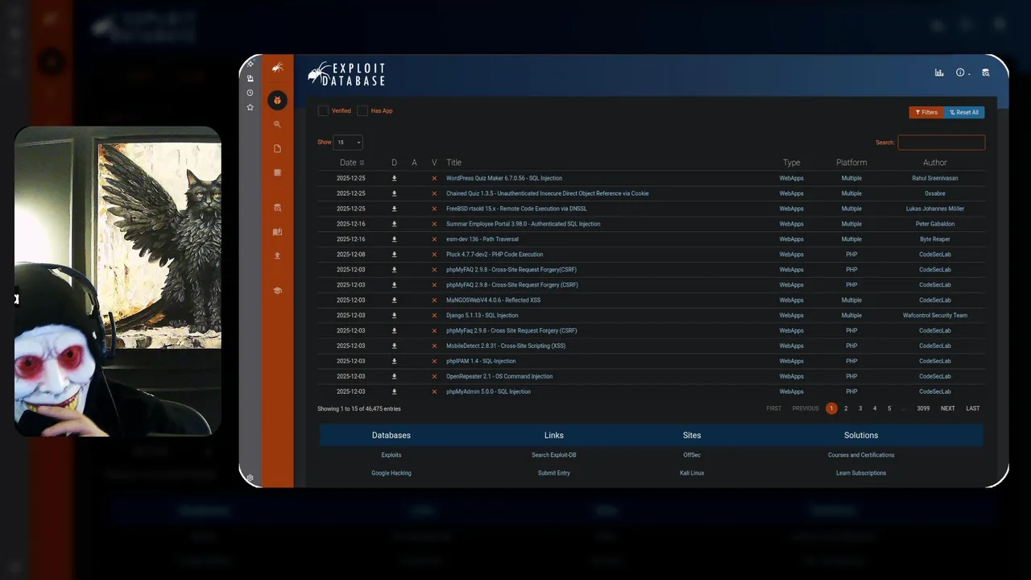Screen dimensions: 1031x580
Task: Click author Lukas Johannes Möller
Action: 935,209
